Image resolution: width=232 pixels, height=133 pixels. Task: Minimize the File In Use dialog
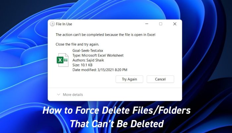pos(146,24)
